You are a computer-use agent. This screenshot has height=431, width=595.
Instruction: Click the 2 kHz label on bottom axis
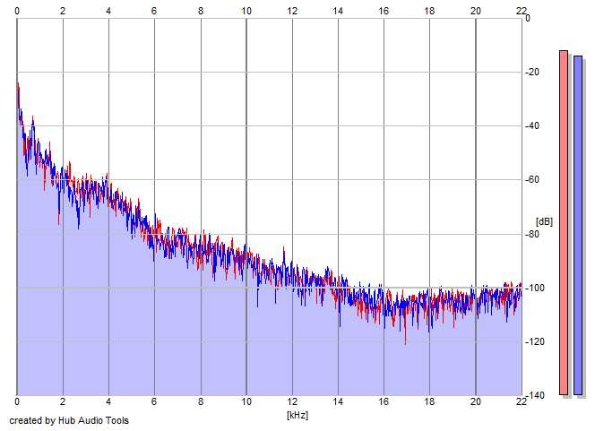pyautogui.click(x=63, y=401)
